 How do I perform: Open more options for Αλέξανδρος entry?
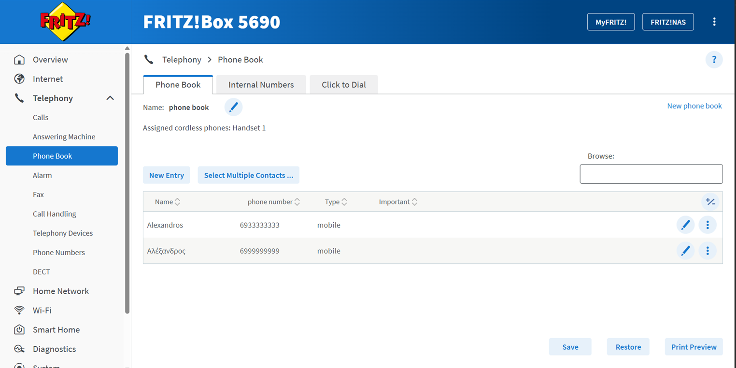tap(708, 251)
